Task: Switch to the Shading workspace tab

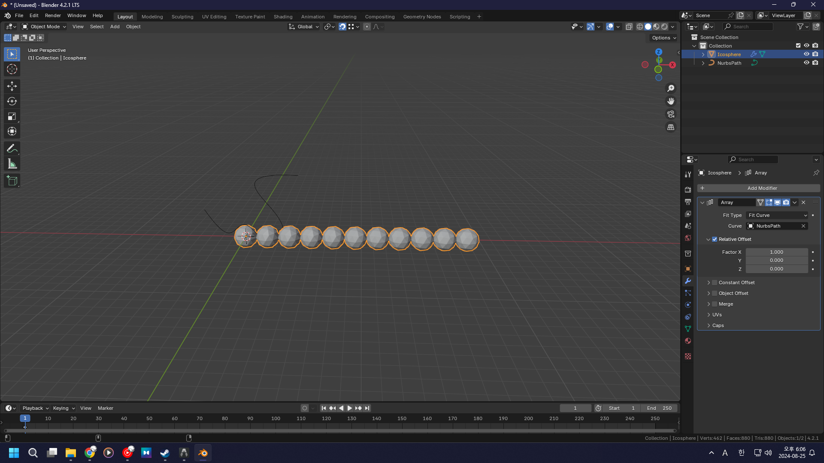Action: (x=283, y=17)
